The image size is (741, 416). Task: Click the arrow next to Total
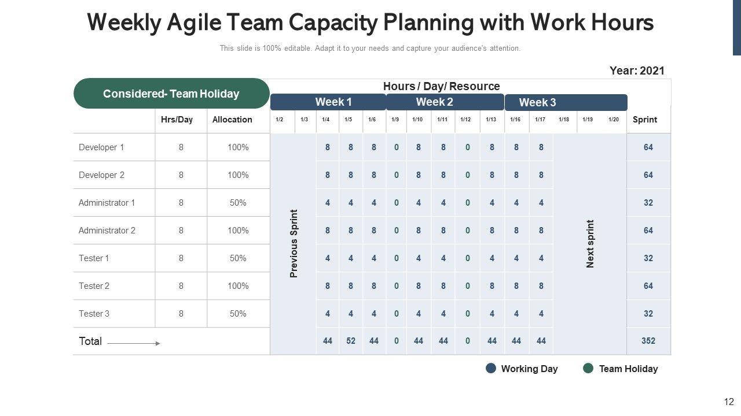click(x=134, y=343)
